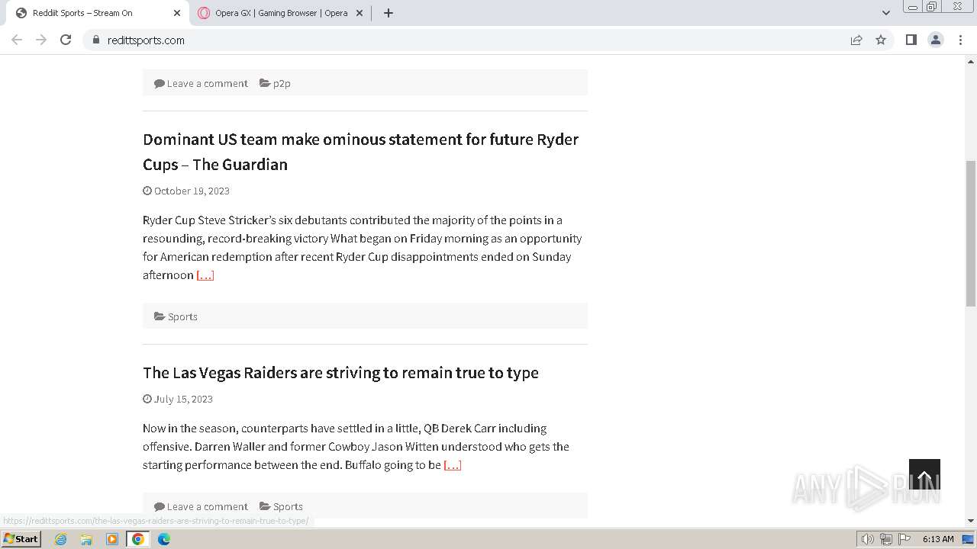977x549 pixels.
Task: Open Sports category under Raiders post
Action: [288, 506]
